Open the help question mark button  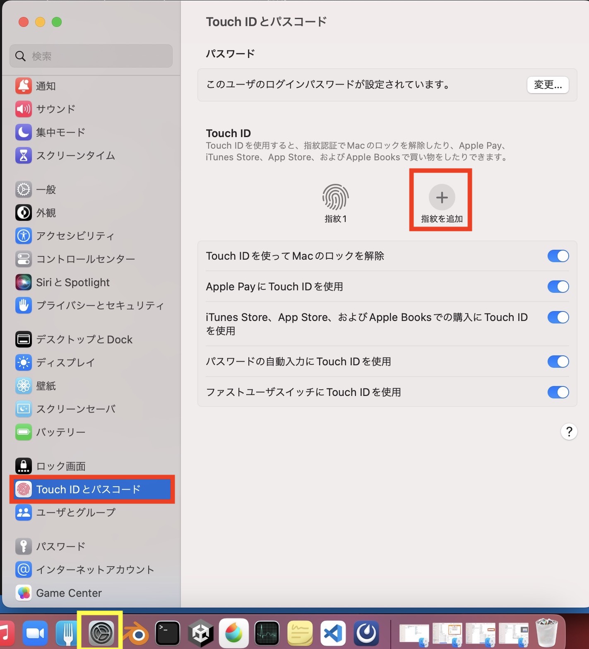(x=569, y=432)
